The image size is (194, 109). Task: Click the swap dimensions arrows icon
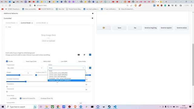pyautogui.click(x=84, y=55)
